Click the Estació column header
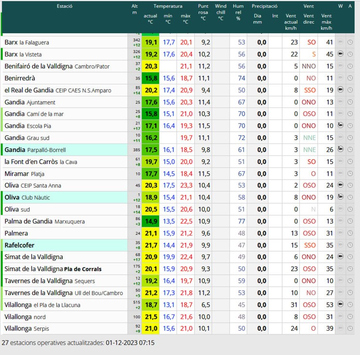 [65, 6]
